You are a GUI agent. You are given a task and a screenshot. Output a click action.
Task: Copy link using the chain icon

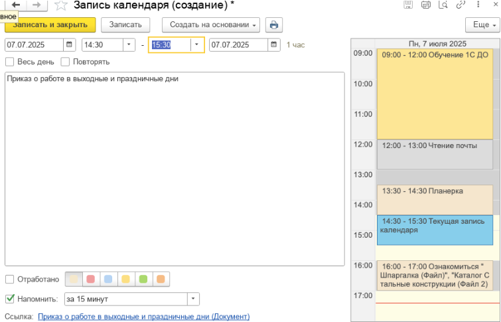[x=461, y=5]
